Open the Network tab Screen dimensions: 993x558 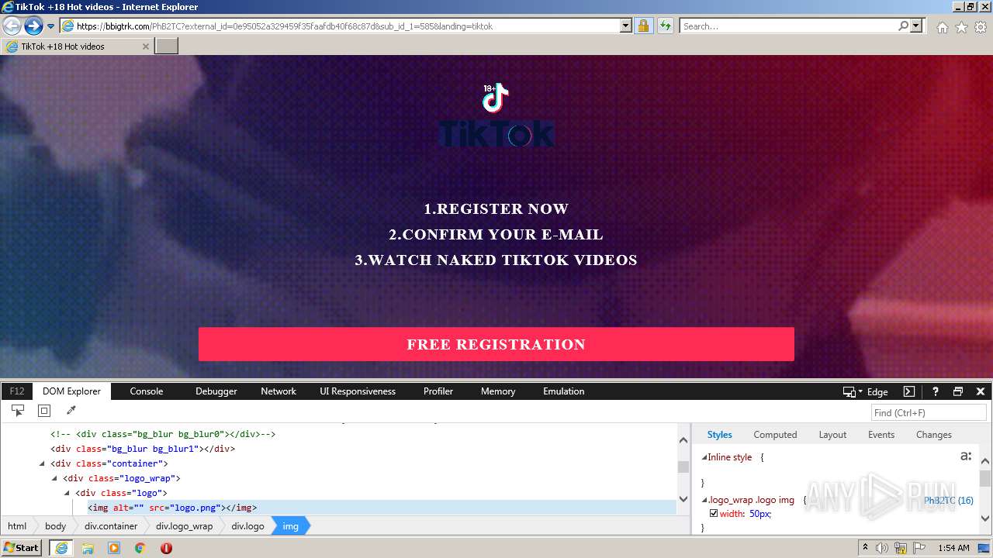pyautogui.click(x=279, y=391)
